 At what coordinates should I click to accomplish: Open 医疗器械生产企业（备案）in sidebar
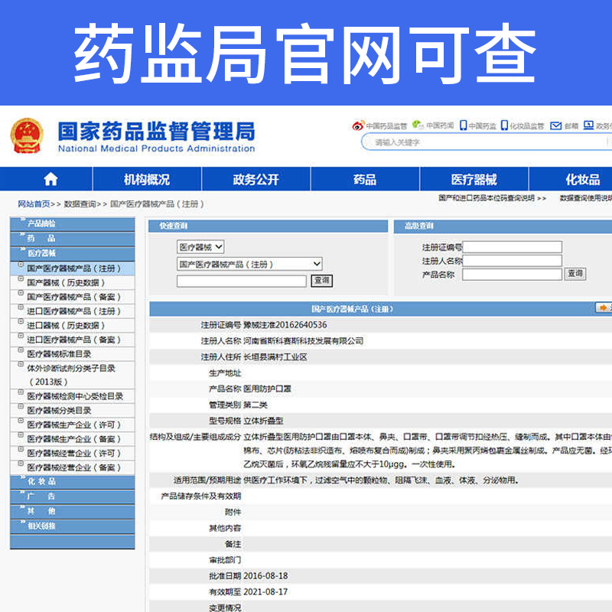[73, 439]
